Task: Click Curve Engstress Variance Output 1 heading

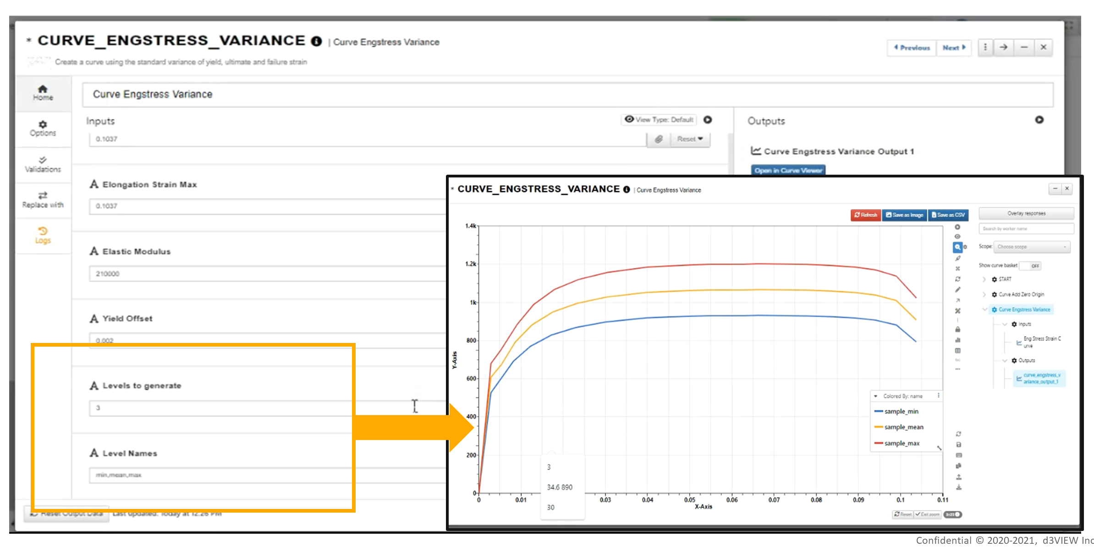Action: [x=839, y=151]
